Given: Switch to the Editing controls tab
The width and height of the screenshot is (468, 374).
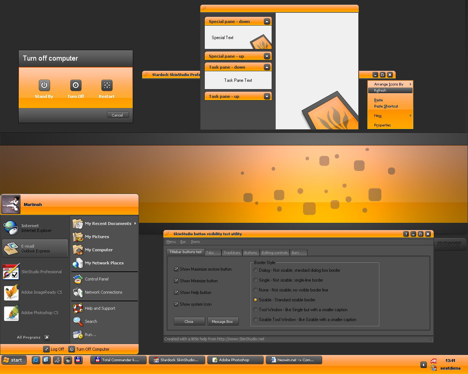Looking at the screenshot, I should (x=275, y=253).
